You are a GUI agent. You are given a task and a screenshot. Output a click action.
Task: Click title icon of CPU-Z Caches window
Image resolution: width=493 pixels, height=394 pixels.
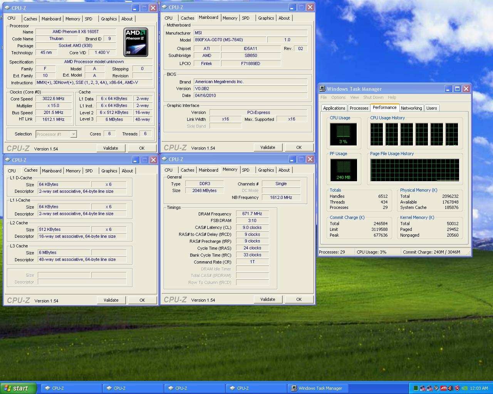coord(8,160)
